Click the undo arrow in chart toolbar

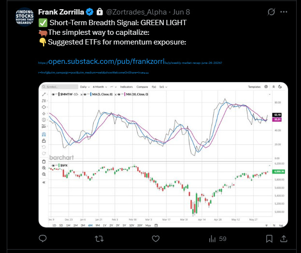(x=44, y=147)
